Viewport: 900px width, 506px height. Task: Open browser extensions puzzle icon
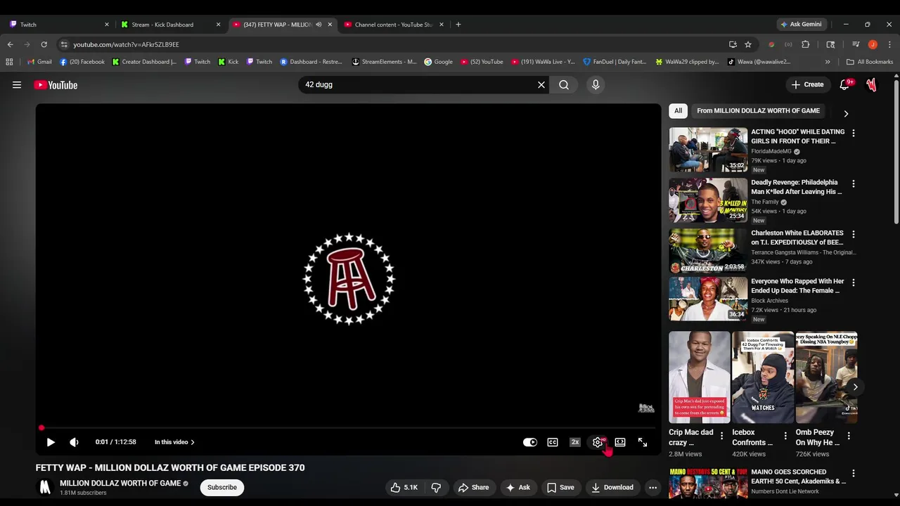806,44
